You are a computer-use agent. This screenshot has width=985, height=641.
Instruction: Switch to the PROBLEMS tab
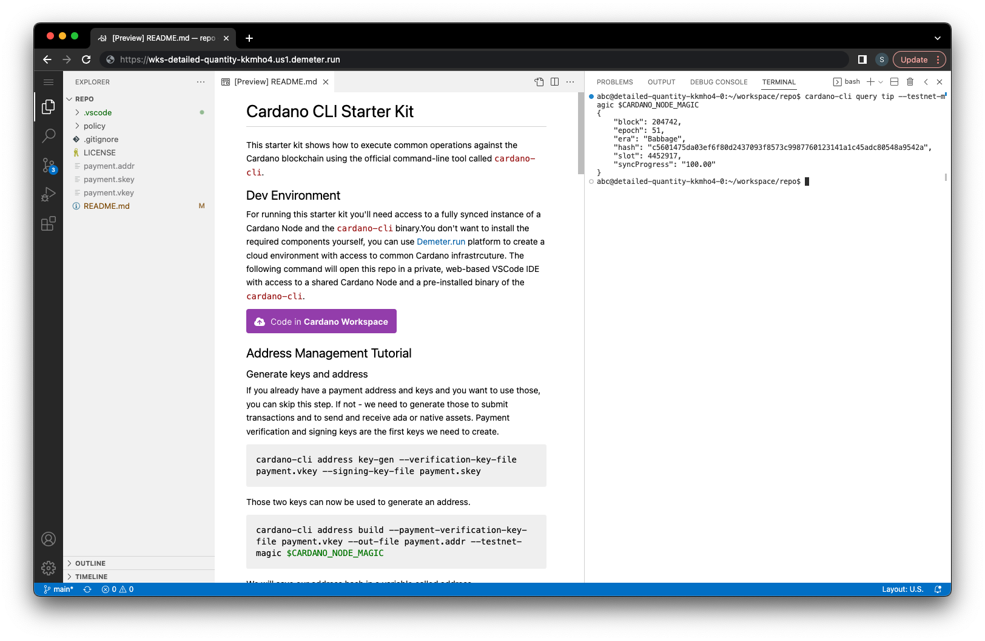pyautogui.click(x=614, y=82)
